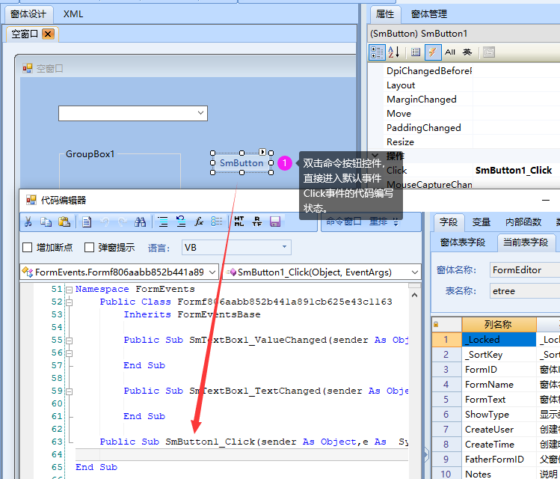Viewport: 560px width, 479px height.
Task: Click the Paste clipboard icon in code editor
Action: (x=64, y=222)
